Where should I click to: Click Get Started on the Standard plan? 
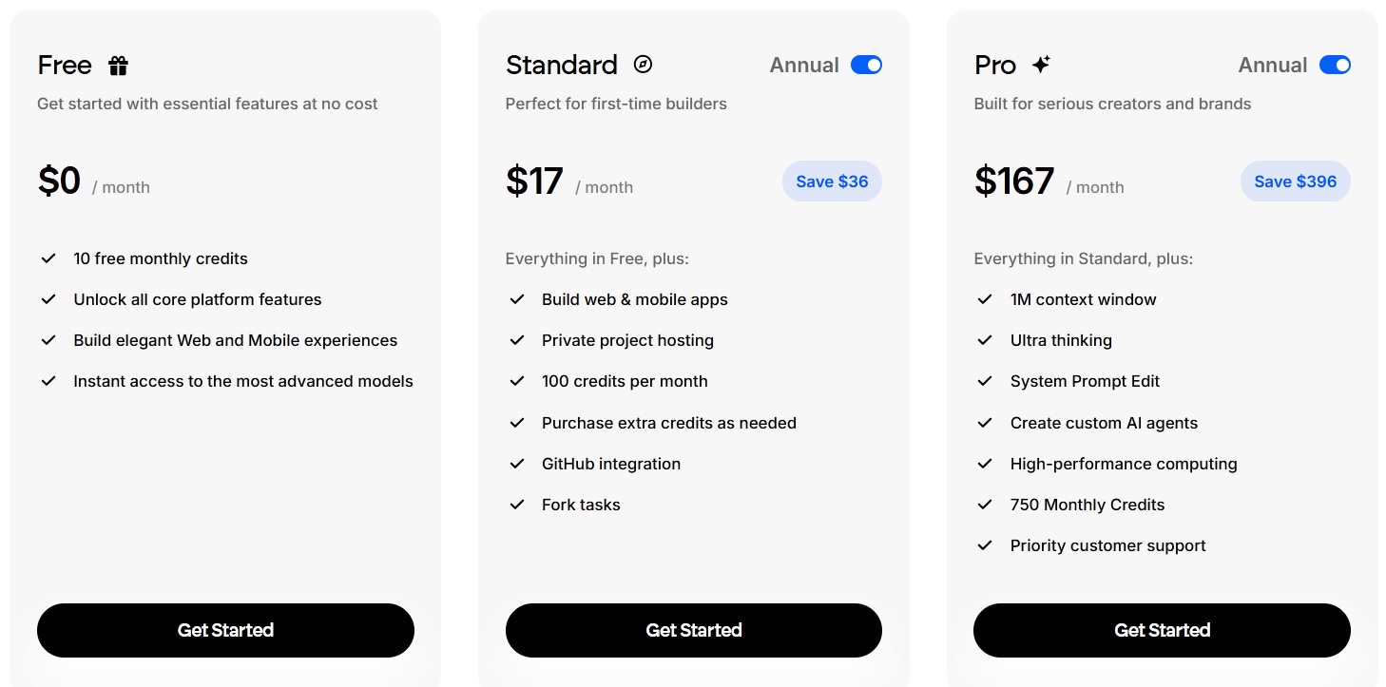[694, 630]
